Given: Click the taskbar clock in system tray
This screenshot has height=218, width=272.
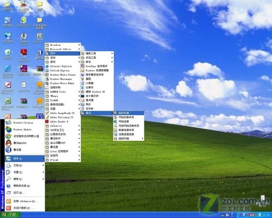Looking at the screenshot, I should click(266, 215).
